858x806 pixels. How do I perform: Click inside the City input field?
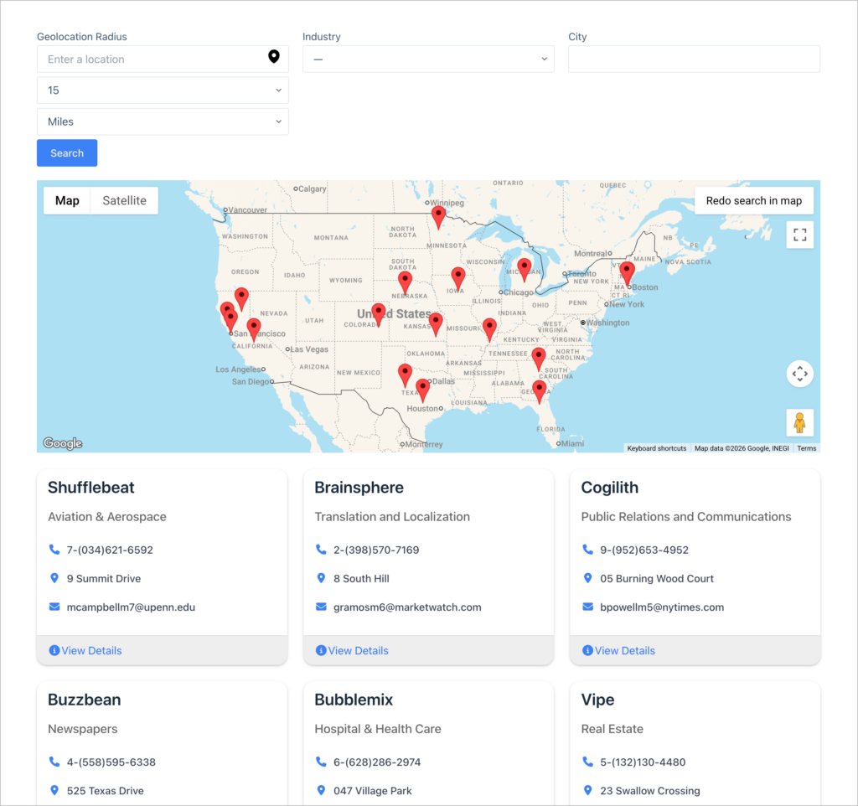[694, 59]
